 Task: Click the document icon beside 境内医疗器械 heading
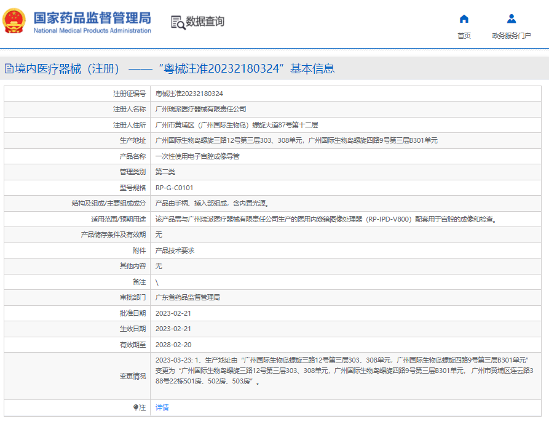click(9, 69)
